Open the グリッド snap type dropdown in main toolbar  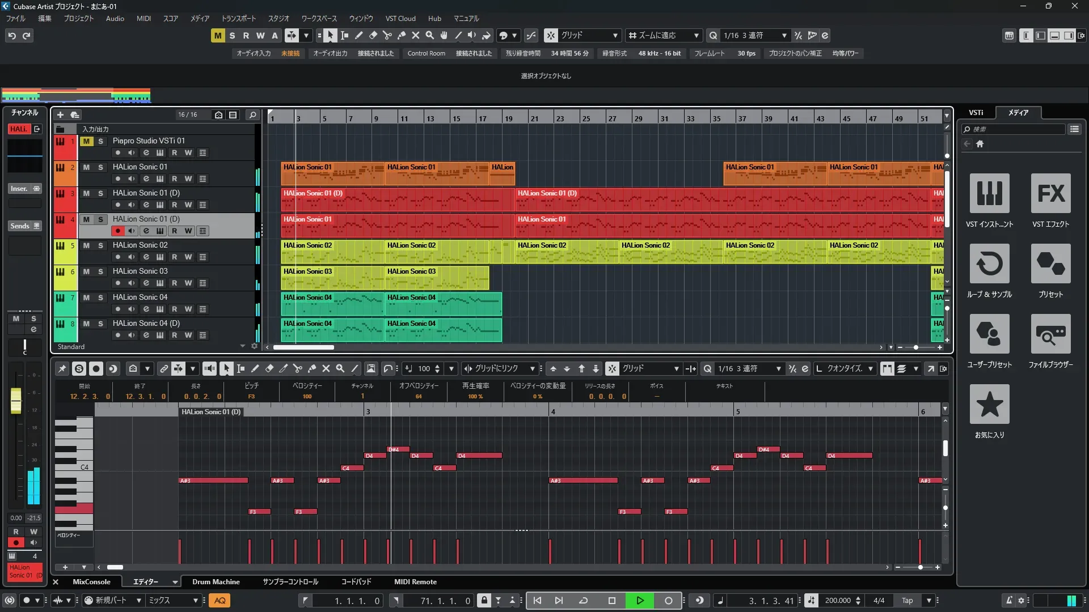615,35
